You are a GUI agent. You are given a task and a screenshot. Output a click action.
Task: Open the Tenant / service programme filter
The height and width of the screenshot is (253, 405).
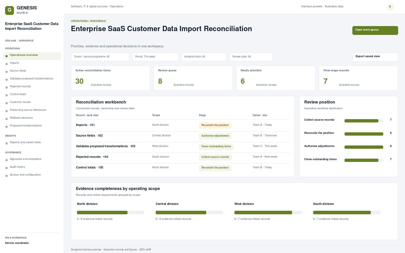coord(100,57)
